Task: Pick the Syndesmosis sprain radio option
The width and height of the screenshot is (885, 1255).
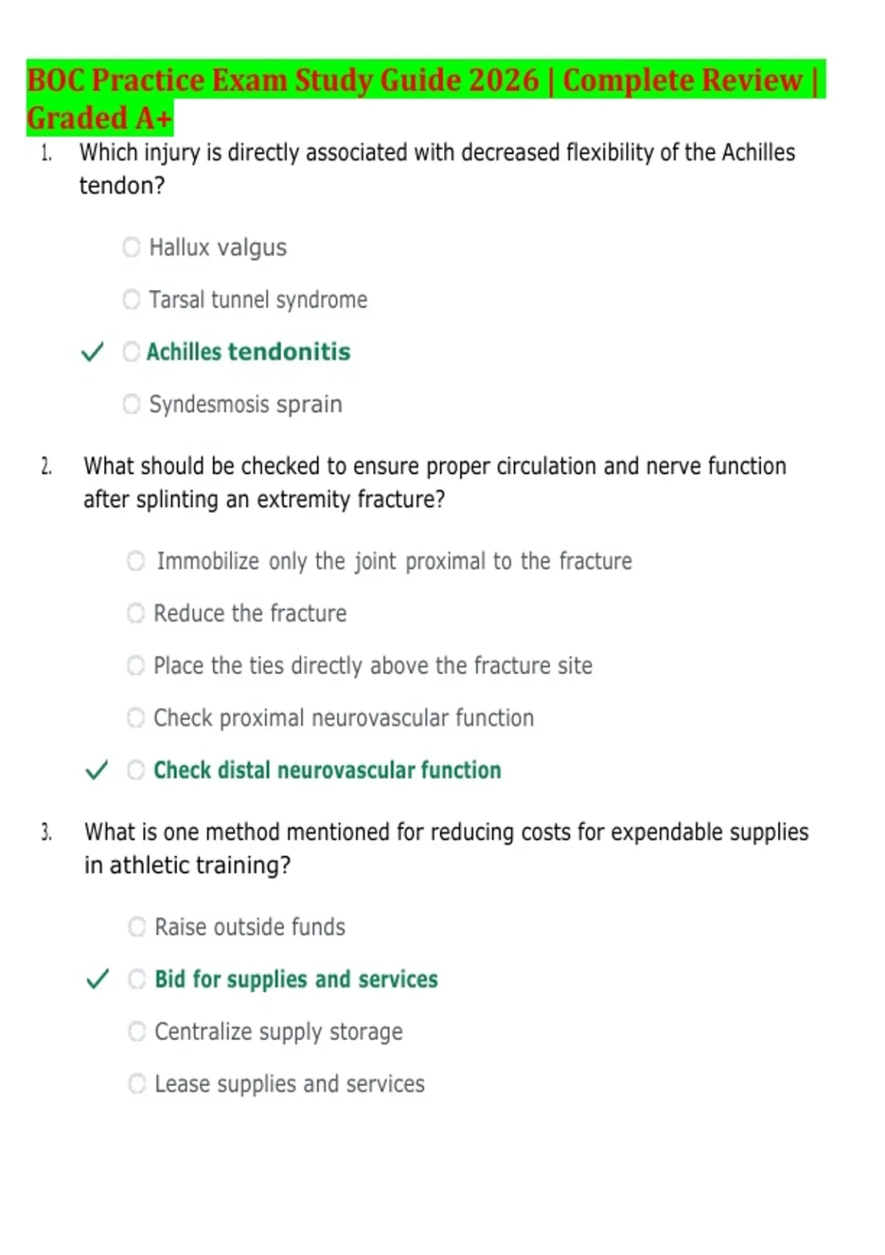Action: tap(131, 404)
